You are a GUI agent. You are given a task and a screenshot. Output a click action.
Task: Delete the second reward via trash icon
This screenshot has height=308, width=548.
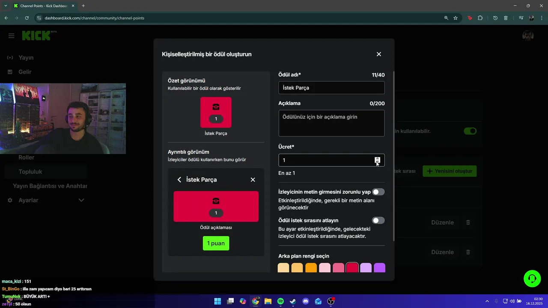(468, 252)
